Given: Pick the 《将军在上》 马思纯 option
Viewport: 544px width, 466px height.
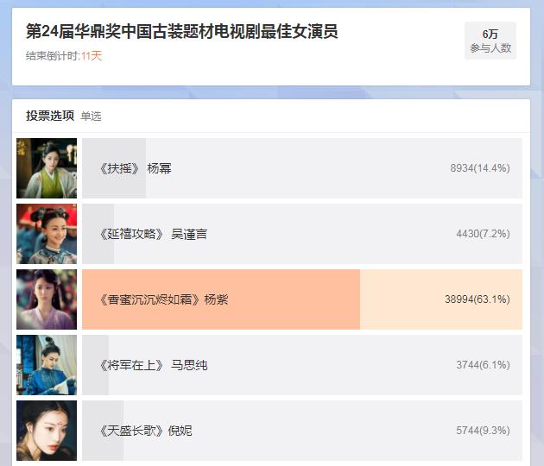Looking at the screenshot, I should (153, 365).
